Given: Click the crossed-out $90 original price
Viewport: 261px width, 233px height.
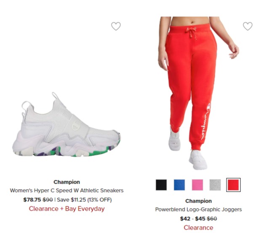Looking at the screenshot, I should 48,200.
